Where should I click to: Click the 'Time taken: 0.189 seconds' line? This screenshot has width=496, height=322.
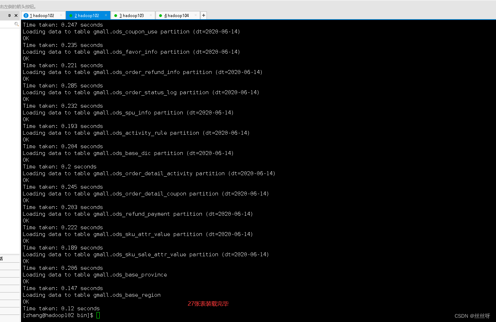(x=63, y=248)
